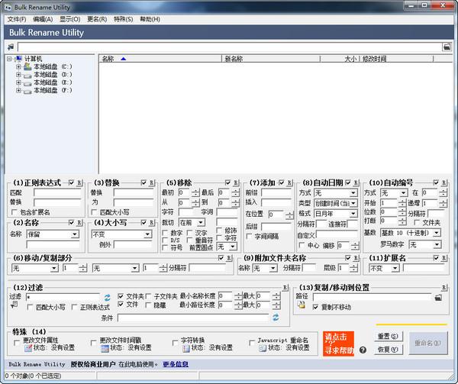Toggle 文件夹 checkbox in 过滤 panel

coord(121,296)
